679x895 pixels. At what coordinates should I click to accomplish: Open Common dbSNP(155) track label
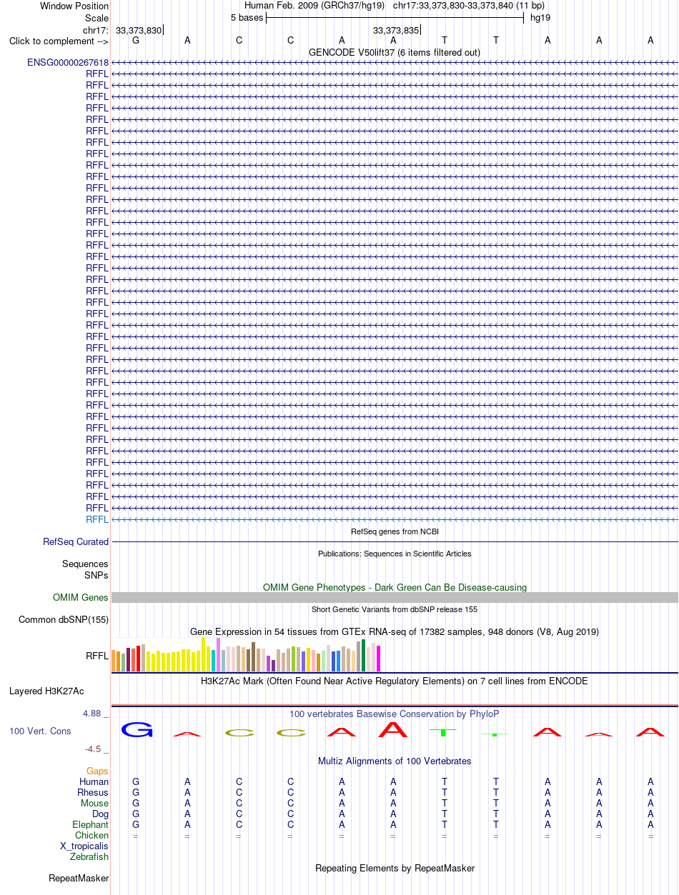tap(64, 620)
